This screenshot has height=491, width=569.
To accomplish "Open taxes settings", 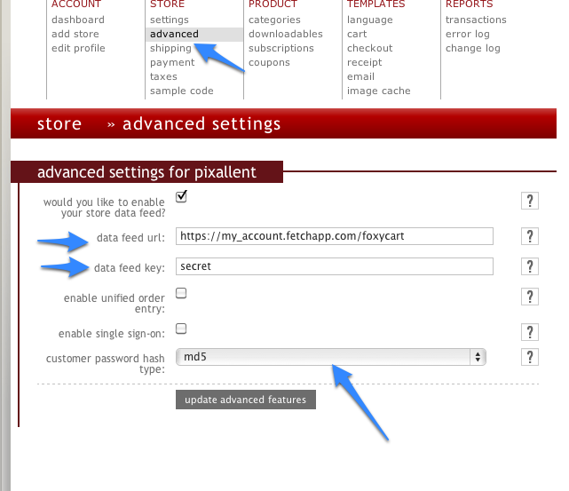I will click(x=163, y=76).
